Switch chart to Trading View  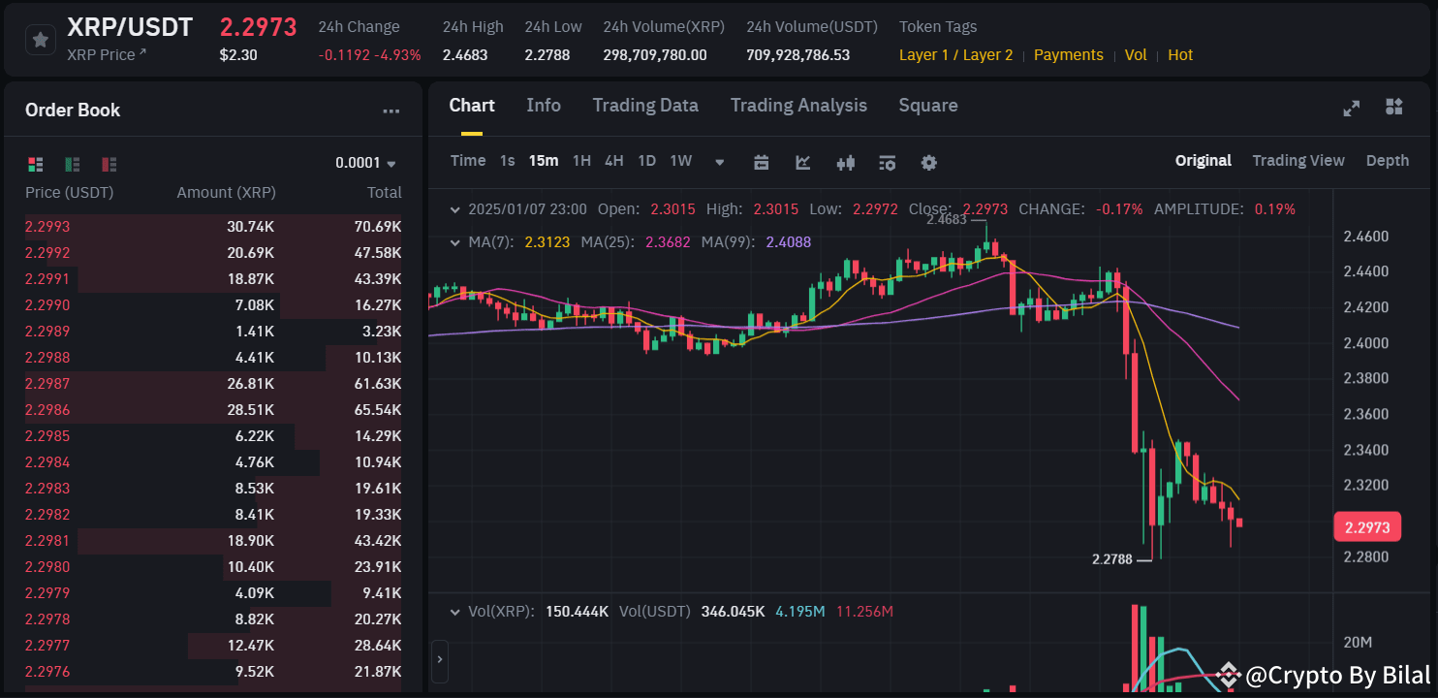click(1298, 161)
